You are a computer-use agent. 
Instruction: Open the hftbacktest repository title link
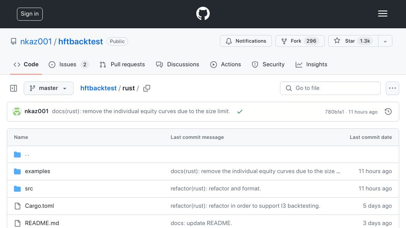80,41
